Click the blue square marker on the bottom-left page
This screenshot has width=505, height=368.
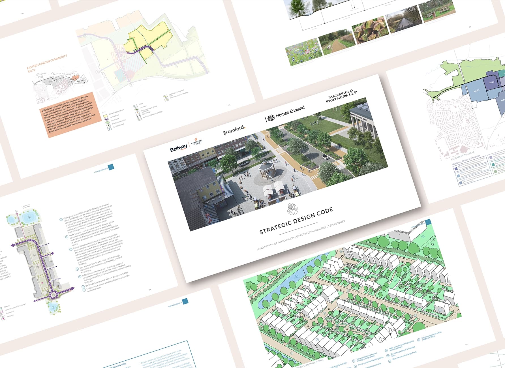(x=185, y=301)
